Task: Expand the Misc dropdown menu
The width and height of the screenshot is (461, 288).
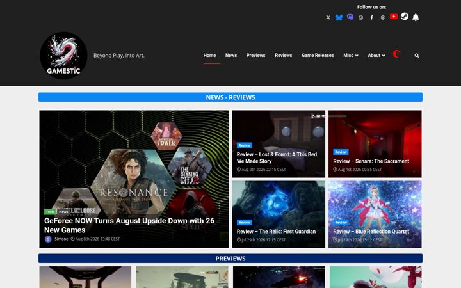Action: (351, 55)
